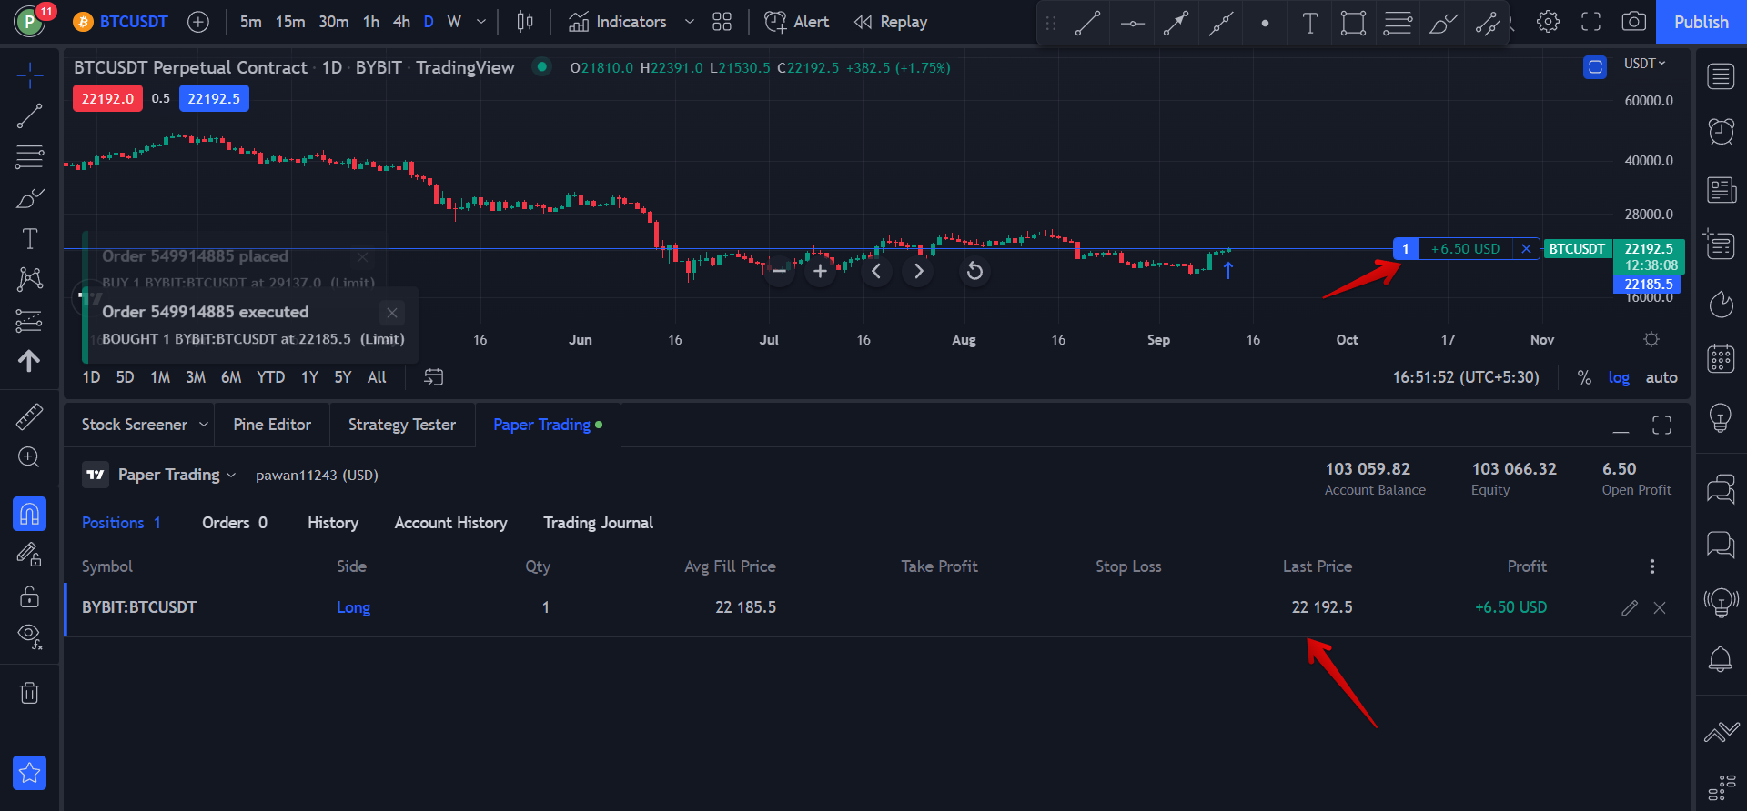The height and width of the screenshot is (811, 1747).
Task: Open the Fib retracement tools
Action: click(29, 157)
